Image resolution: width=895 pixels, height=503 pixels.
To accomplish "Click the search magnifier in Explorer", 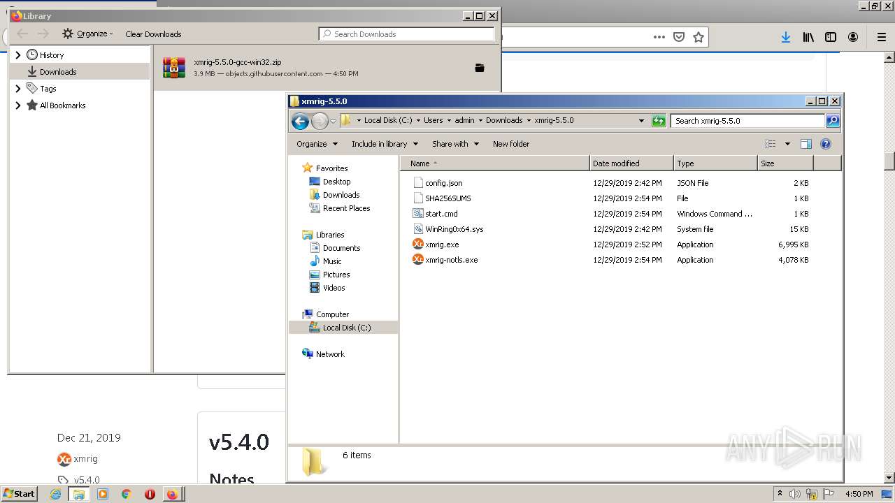I will pyautogui.click(x=832, y=121).
